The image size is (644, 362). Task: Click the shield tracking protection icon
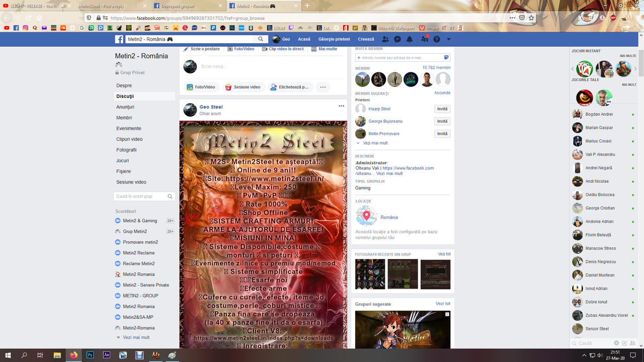tap(90, 18)
